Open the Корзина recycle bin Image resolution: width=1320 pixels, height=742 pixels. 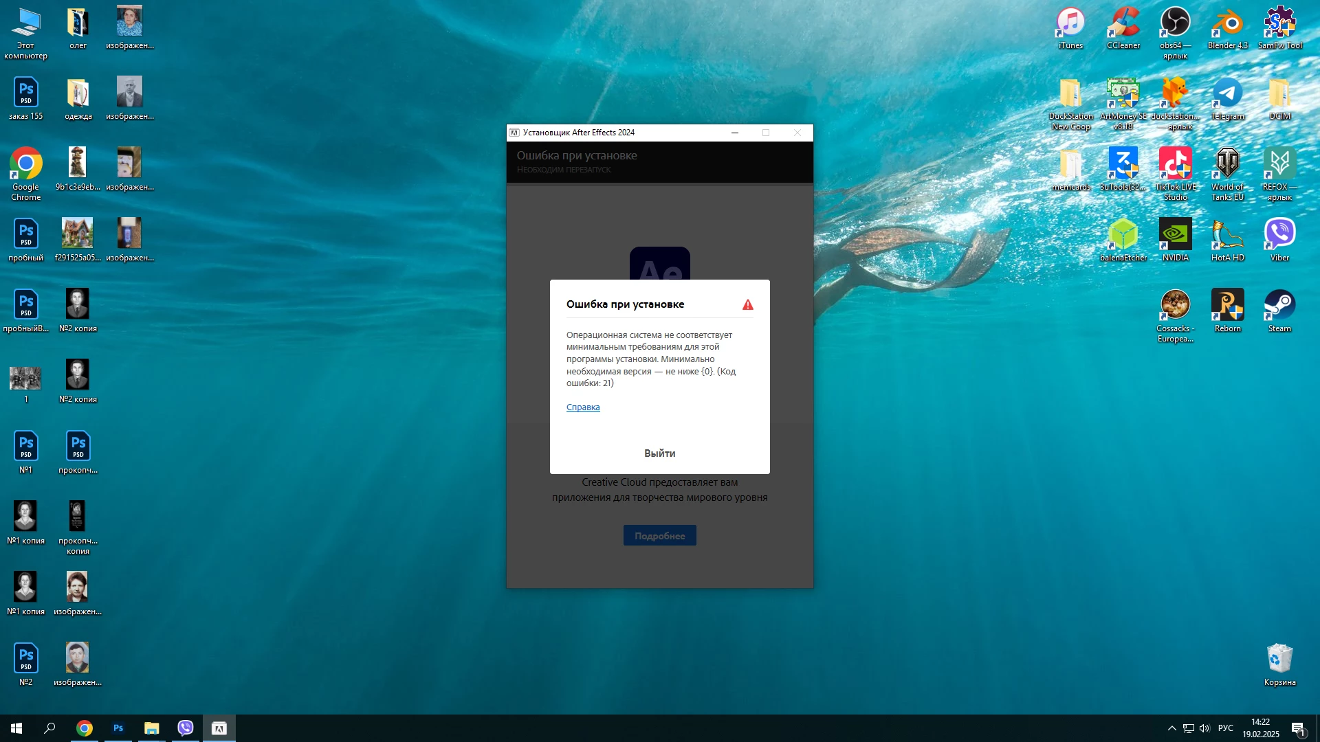[x=1279, y=663]
